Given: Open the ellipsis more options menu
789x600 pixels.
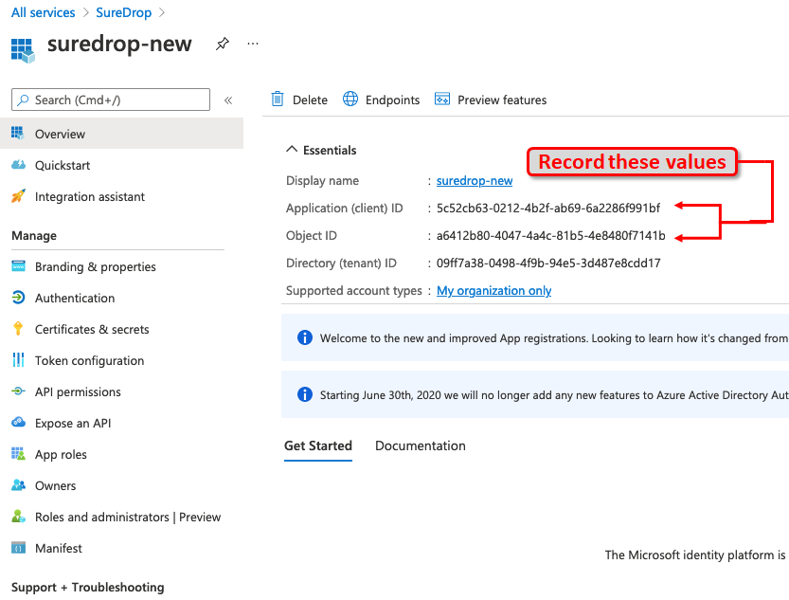Looking at the screenshot, I should [253, 44].
